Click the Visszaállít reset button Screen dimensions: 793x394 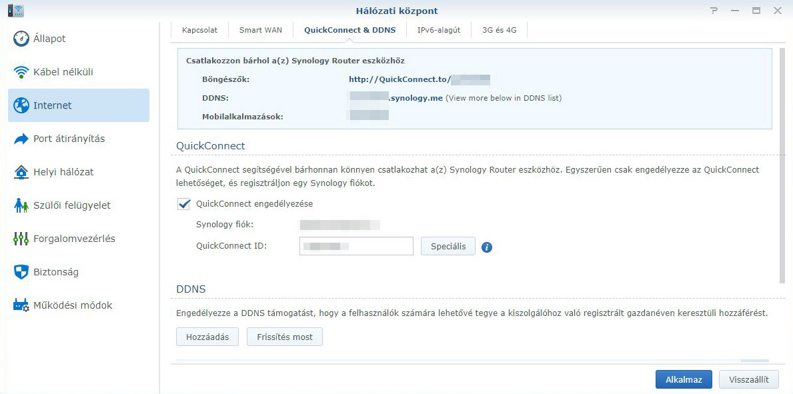click(749, 379)
